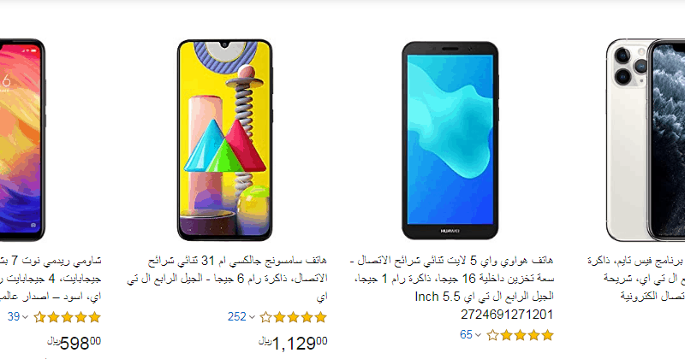The height and width of the screenshot is (359, 685).
Task: Open the Samsung Galaxy M31 phone image
Action: [224, 139]
